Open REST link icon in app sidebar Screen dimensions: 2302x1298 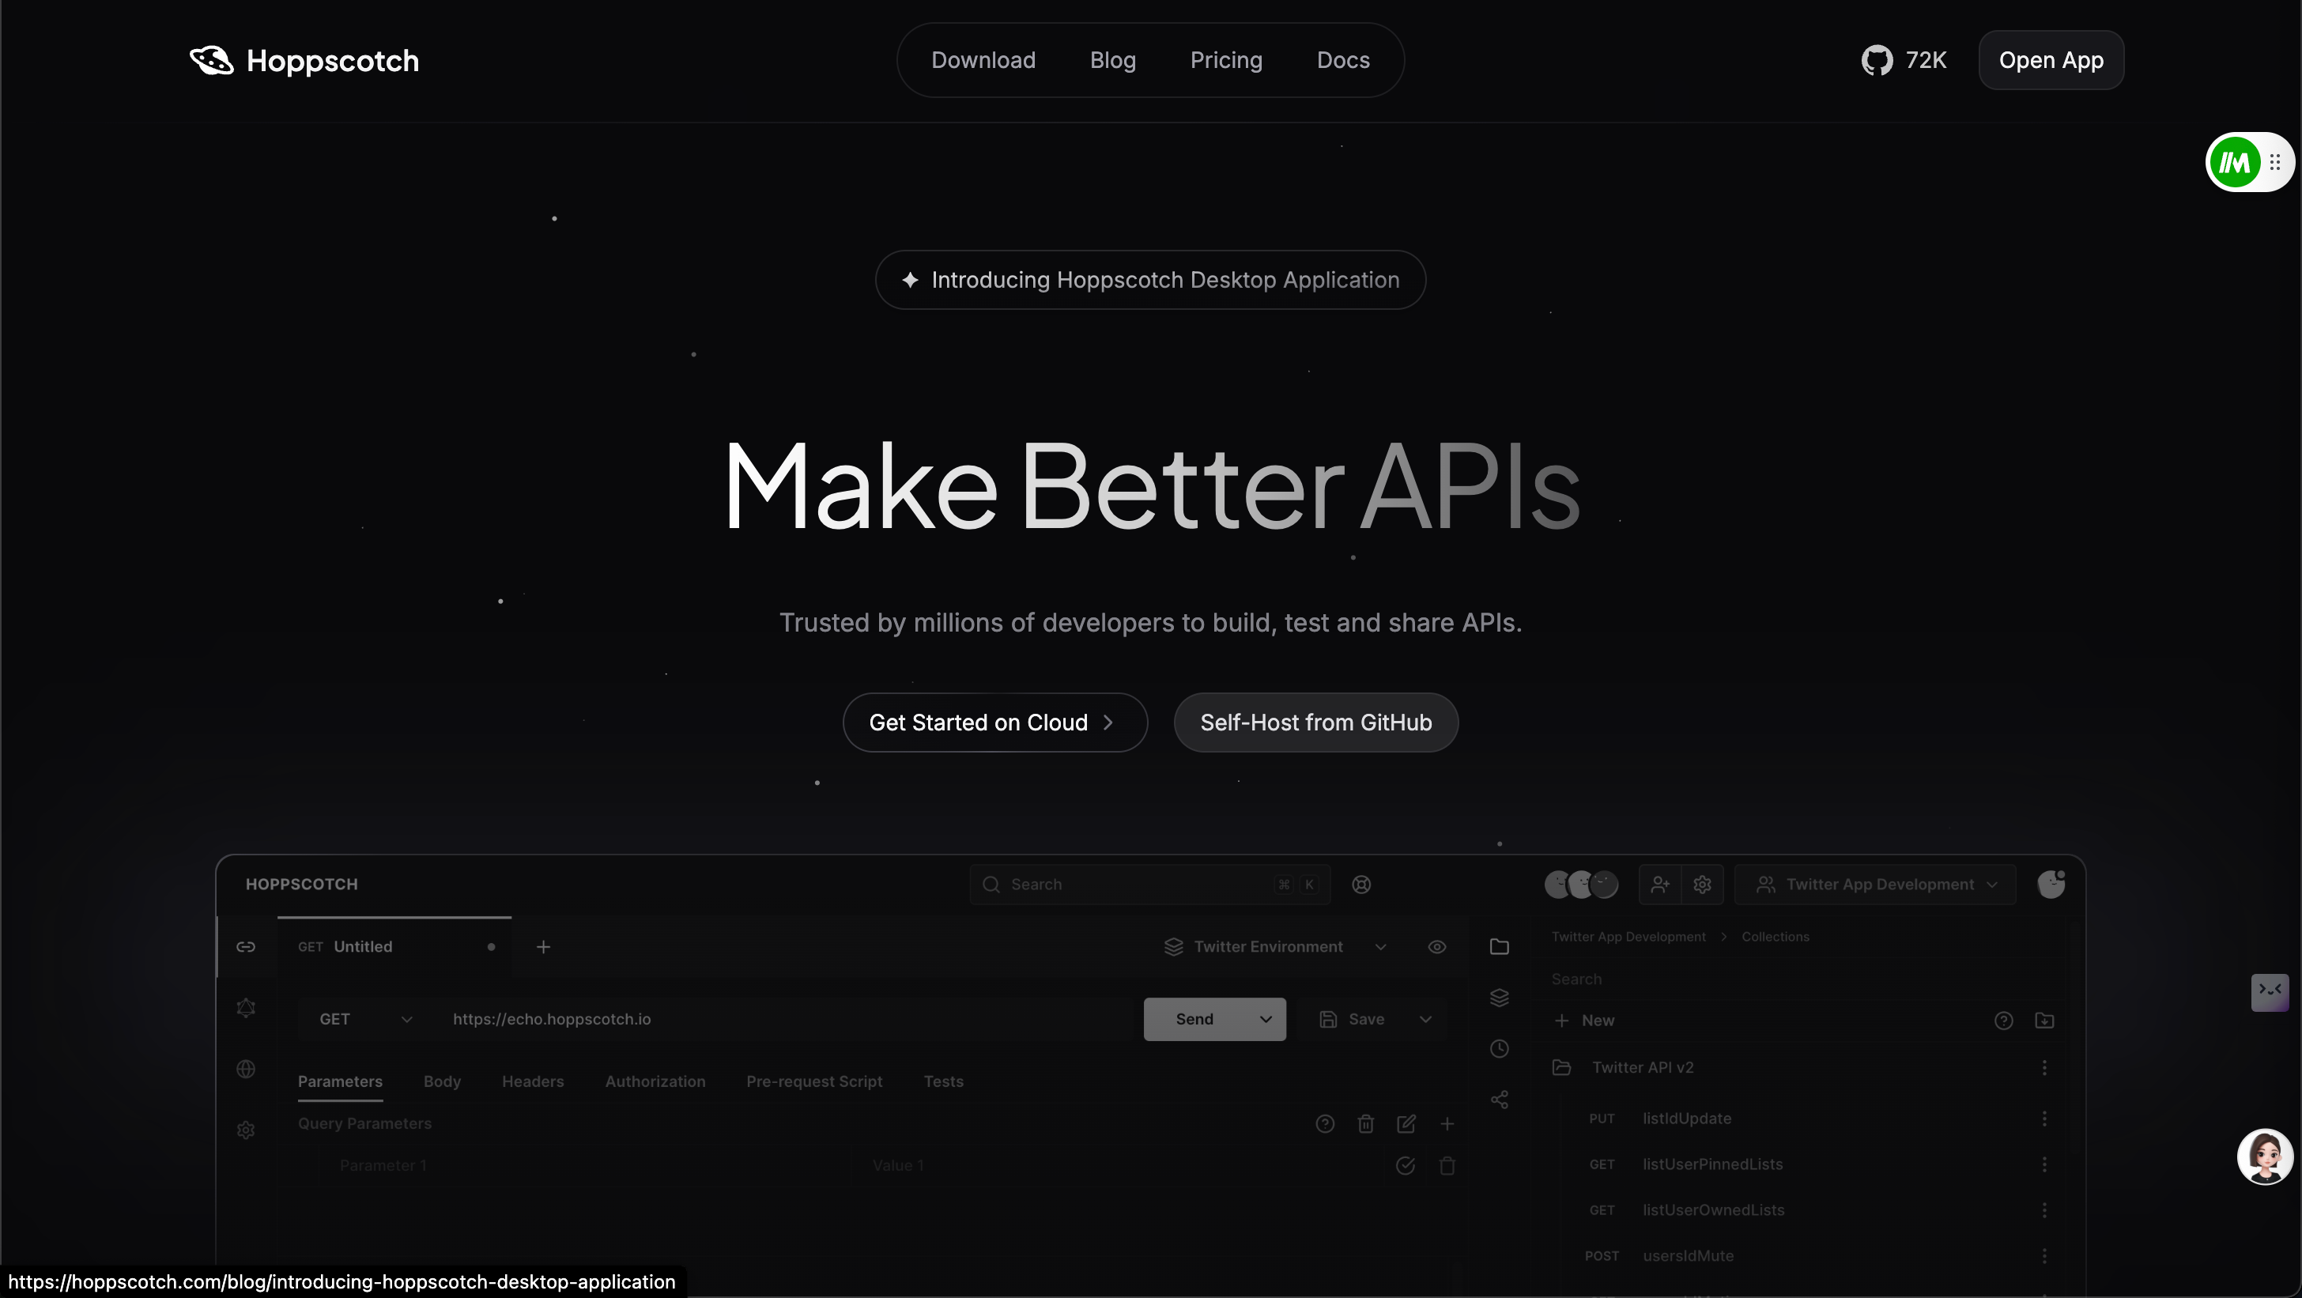tap(246, 946)
